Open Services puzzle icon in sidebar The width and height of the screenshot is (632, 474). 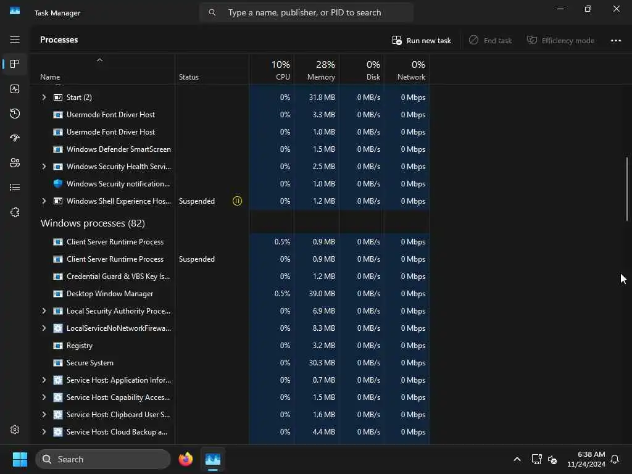15,212
